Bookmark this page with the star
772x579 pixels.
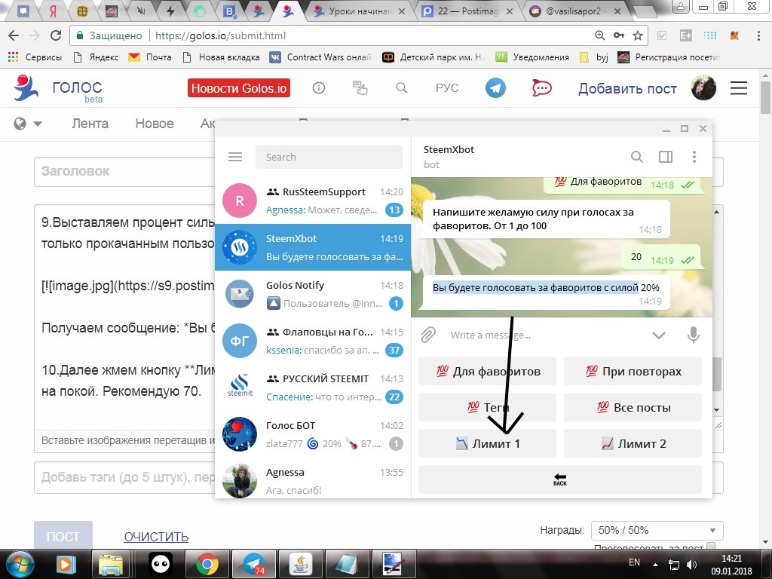pos(638,35)
